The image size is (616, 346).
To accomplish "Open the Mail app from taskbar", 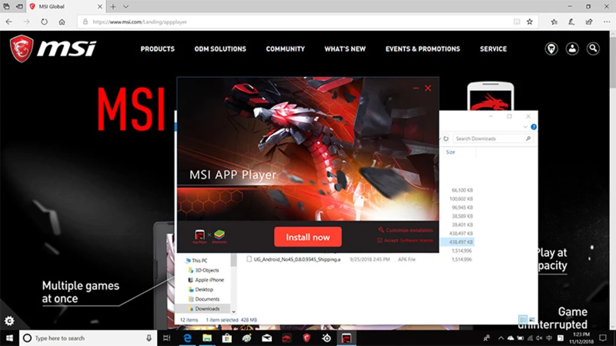I will click(267, 338).
